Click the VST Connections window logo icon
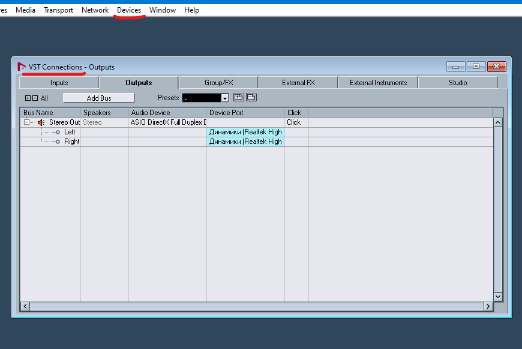The image size is (522, 349). (x=22, y=67)
